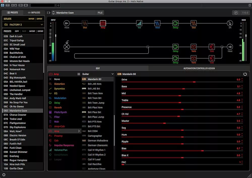Select the Host input block on the top signal path
The width and height of the screenshot is (252, 178).
(67, 23)
